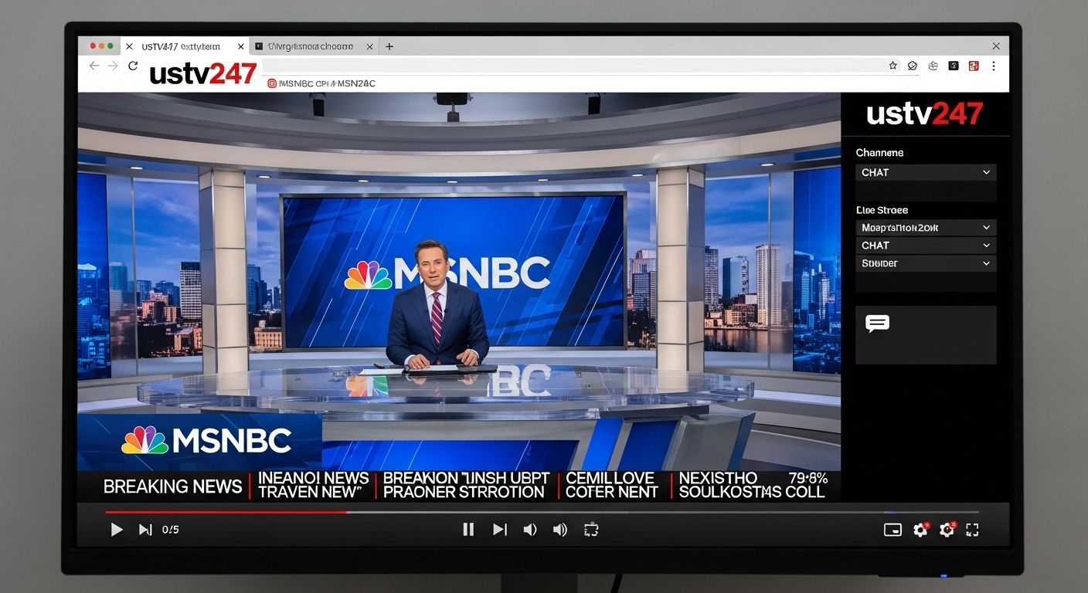Open the chat bubble panel in sidebar
This screenshot has width=1088, height=593.
pos(877,324)
